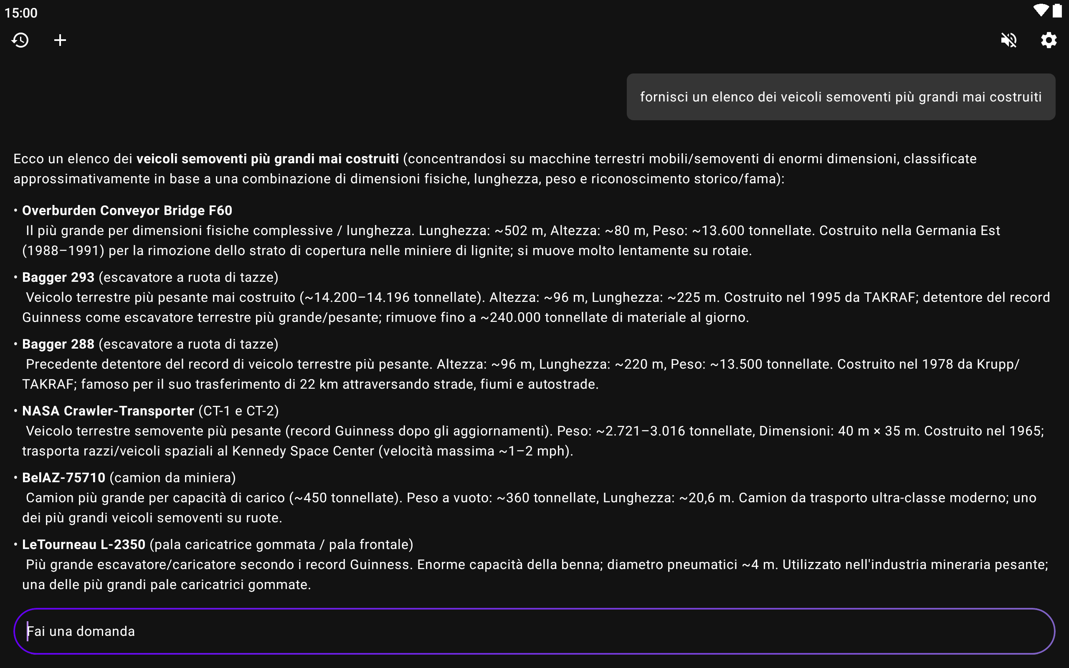The height and width of the screenshot is (668, 1069).
Task: Open the chat history icon
Action: click(x=20, y=40)
